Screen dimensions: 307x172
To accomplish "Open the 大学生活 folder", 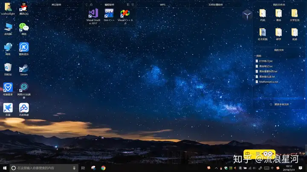I will point(295,14).
